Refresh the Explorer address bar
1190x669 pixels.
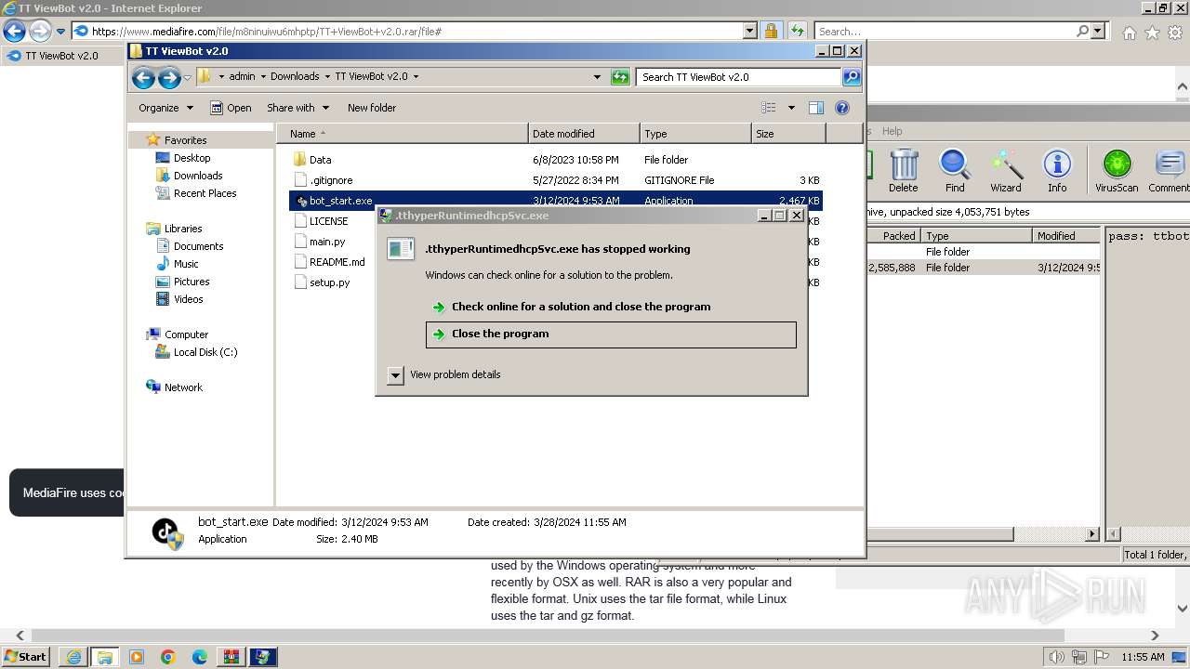pyautogui.click(x=620, y=77)
